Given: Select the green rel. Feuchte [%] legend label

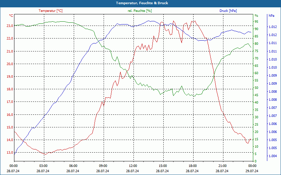Looking at the screenshot, I should 139,11.
